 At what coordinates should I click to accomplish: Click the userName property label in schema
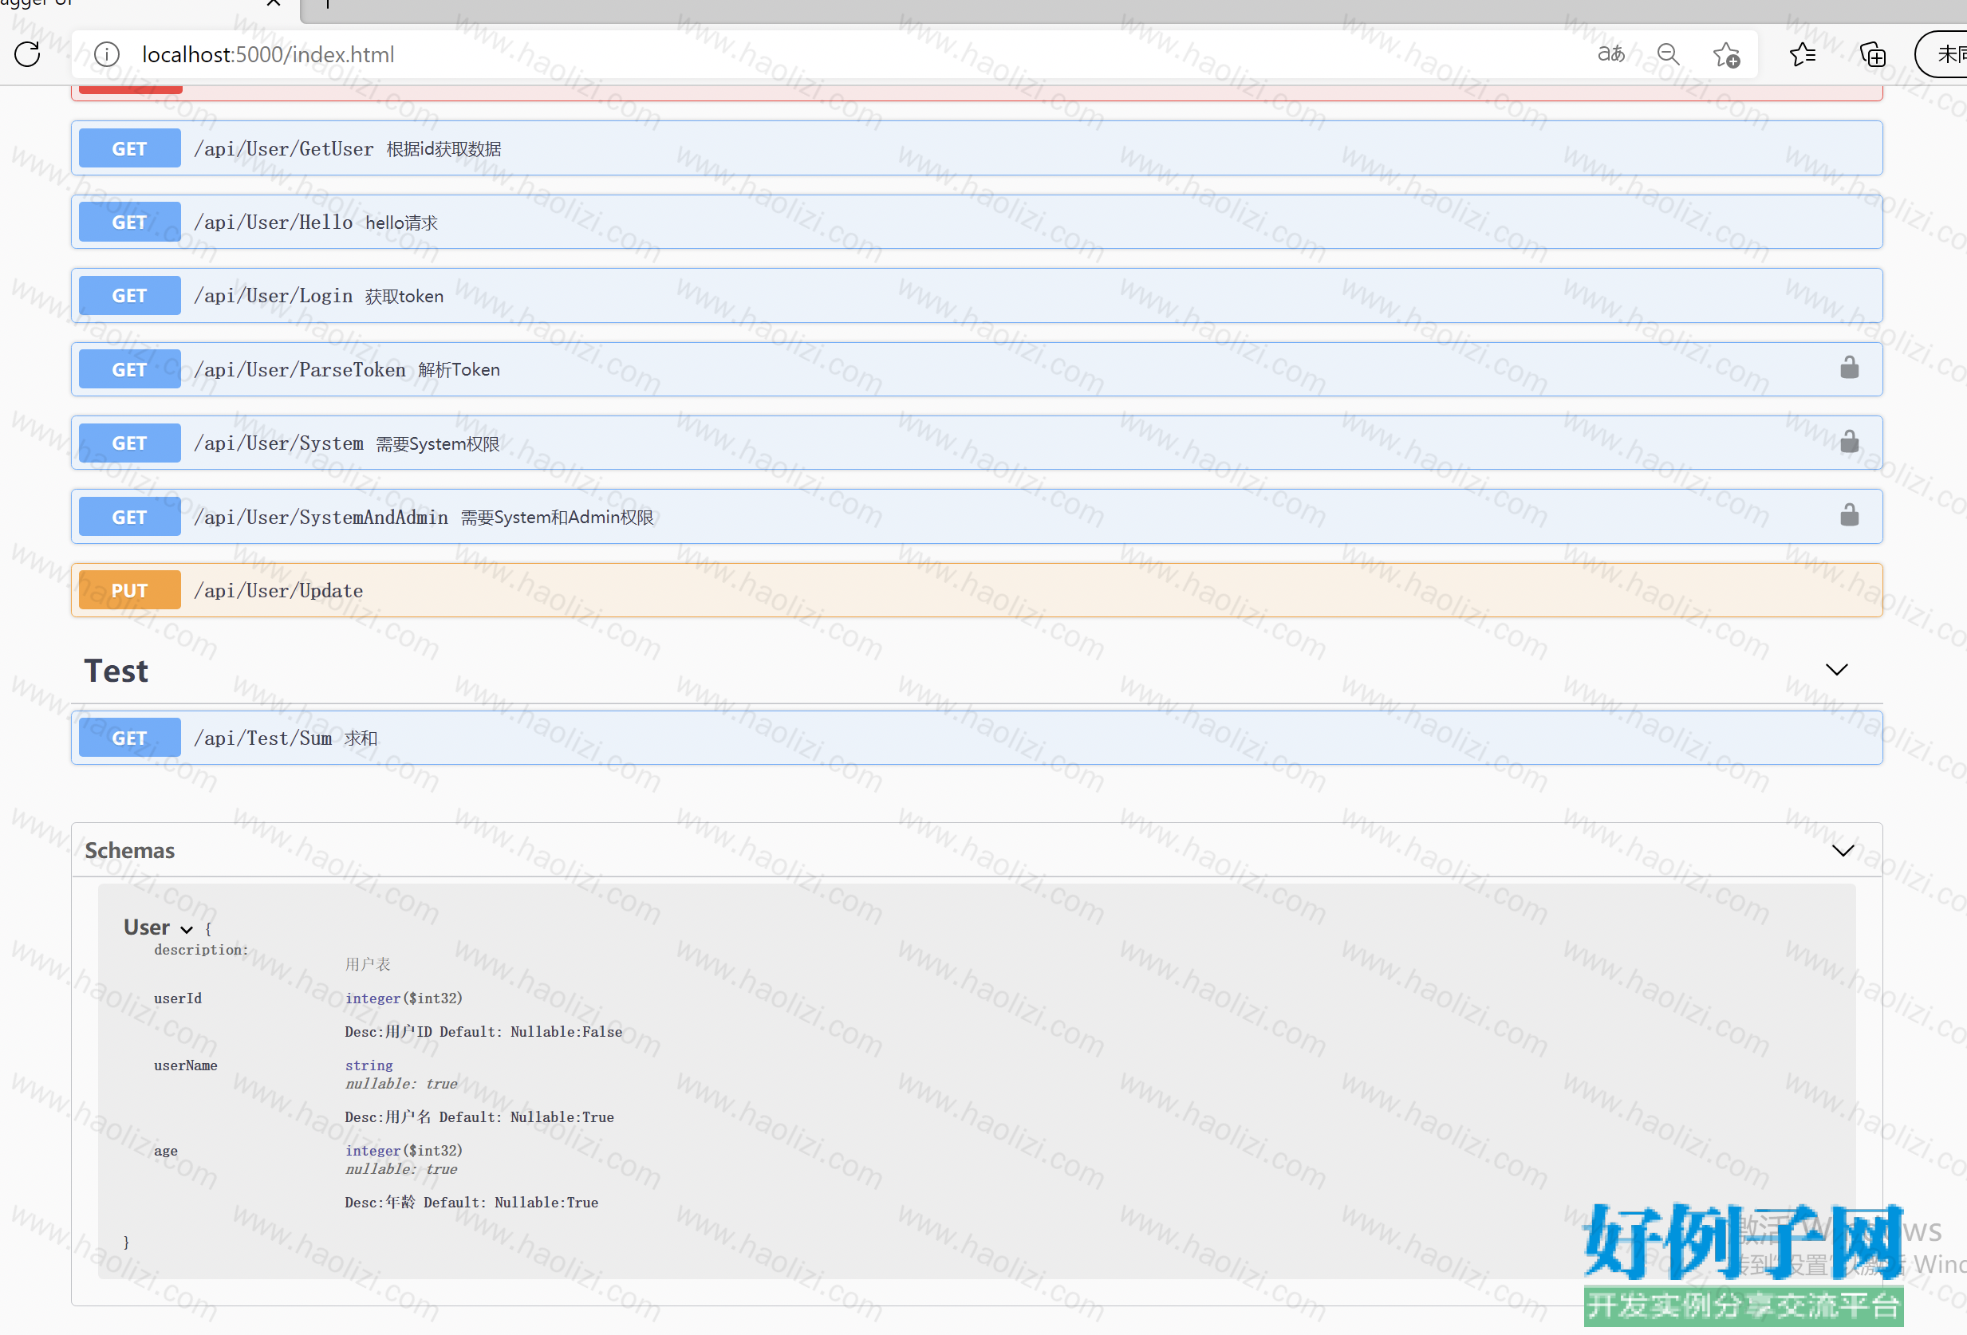tap(185, 1065)
